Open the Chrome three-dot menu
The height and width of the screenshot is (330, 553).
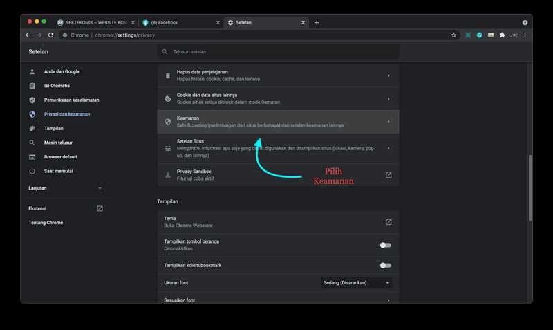pyautogui.click(x=525, y=35)
